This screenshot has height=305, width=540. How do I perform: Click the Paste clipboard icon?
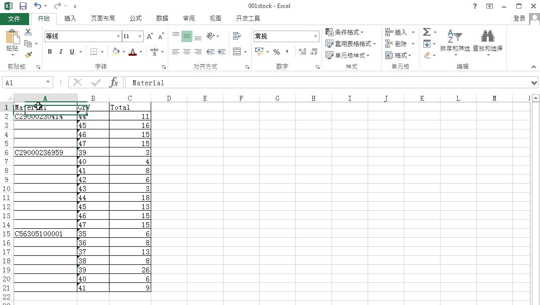point(13,37)
